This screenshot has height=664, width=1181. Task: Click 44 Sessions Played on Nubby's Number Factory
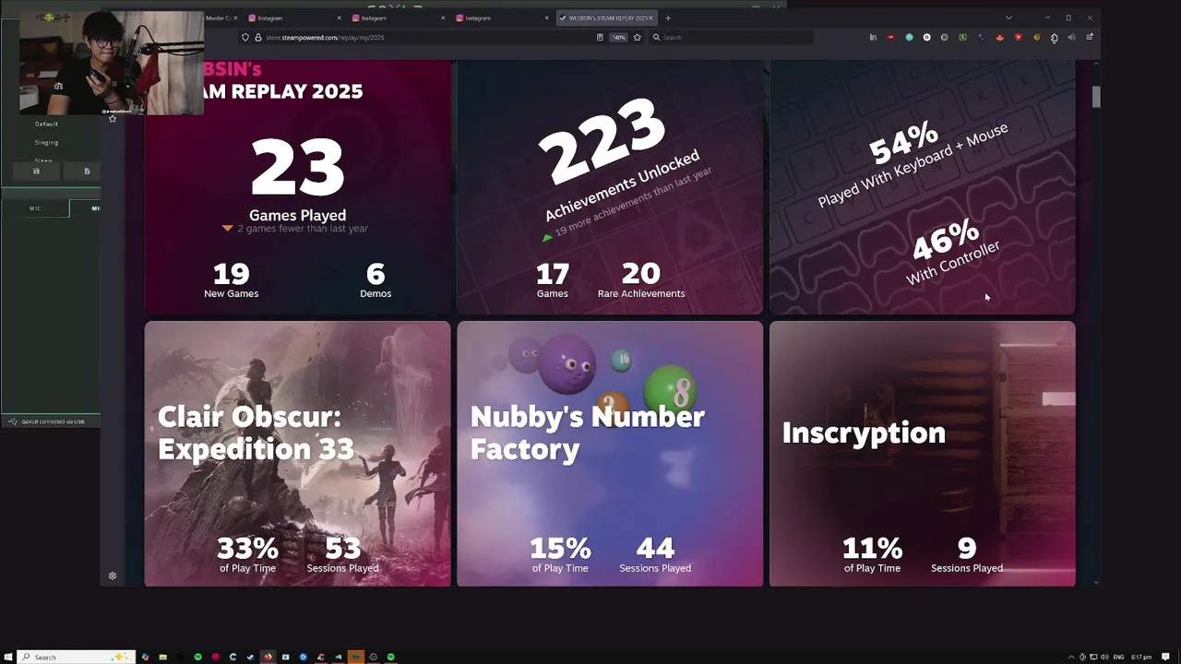(x=655, y=554)
